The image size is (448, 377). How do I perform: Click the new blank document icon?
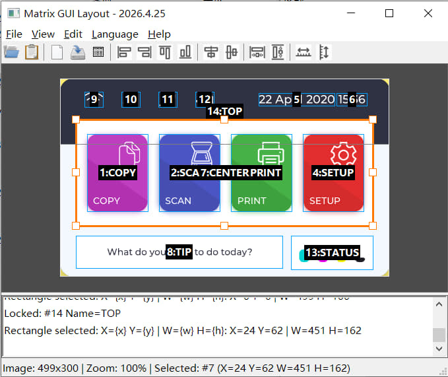coord(57,52)
